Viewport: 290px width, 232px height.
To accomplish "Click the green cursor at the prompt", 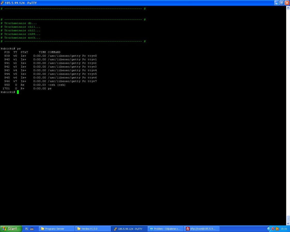I will click(18, 92).
